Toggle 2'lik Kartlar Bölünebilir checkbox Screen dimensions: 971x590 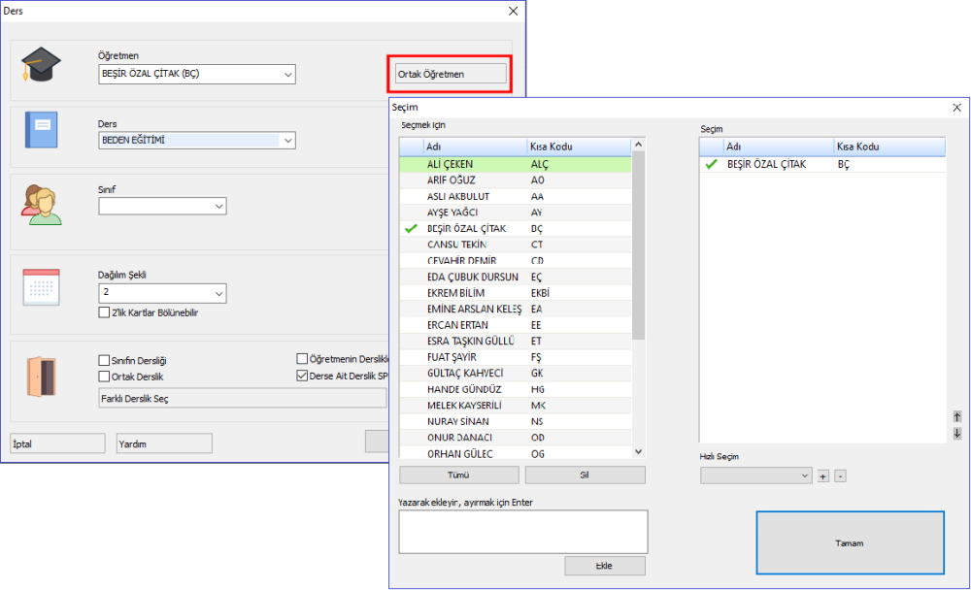(104, 312)
